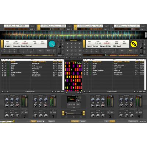The width and height of the screenshot is (147, 147).
Task: Trigger sampler pad 13
Action: 67,54
